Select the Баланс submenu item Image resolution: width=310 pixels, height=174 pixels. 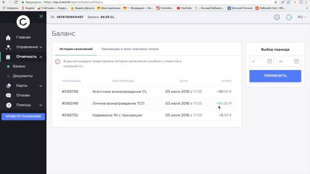pos(19,66)
